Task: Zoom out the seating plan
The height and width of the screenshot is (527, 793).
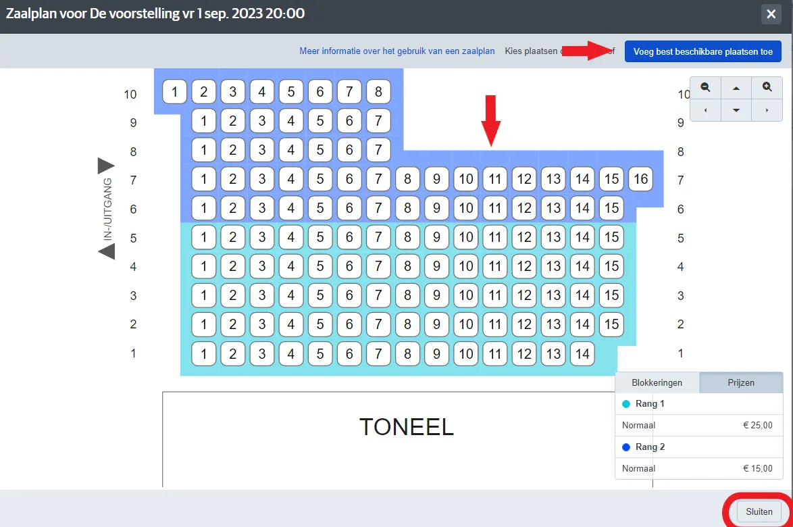Action: point(705,88)
